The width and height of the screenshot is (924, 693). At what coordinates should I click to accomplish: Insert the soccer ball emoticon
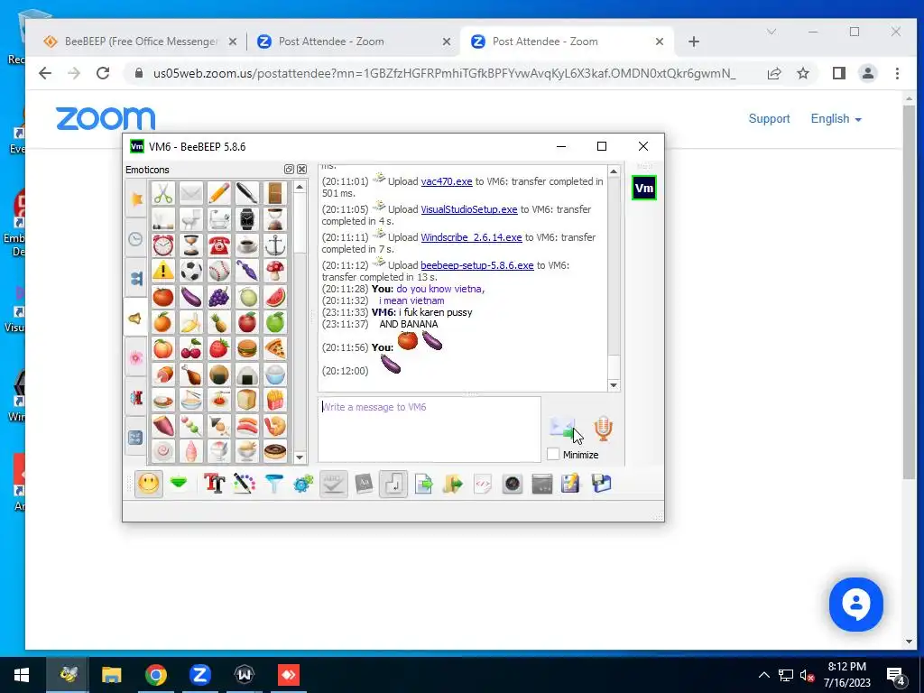coord(191,271)
